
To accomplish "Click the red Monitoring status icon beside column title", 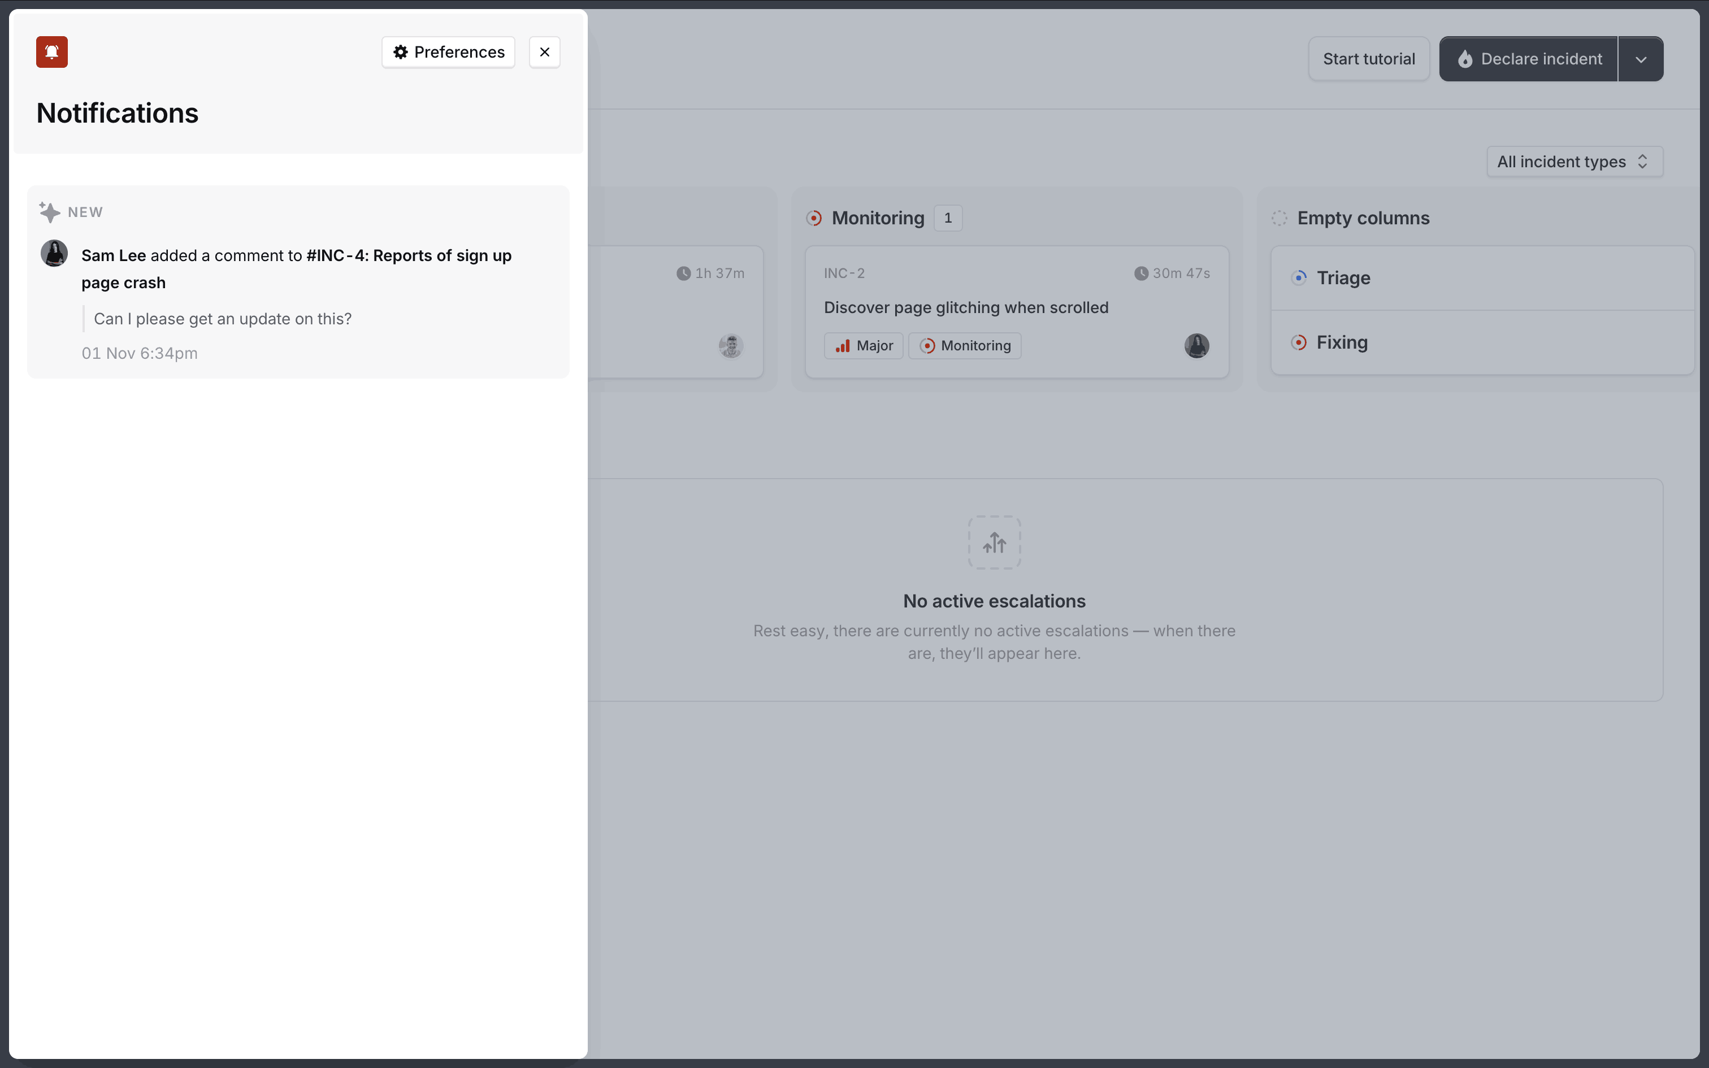I will pyautogui.click(x=814, y=218).
